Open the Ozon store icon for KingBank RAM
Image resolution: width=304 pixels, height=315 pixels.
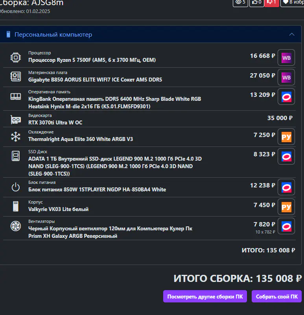point(286,97)
